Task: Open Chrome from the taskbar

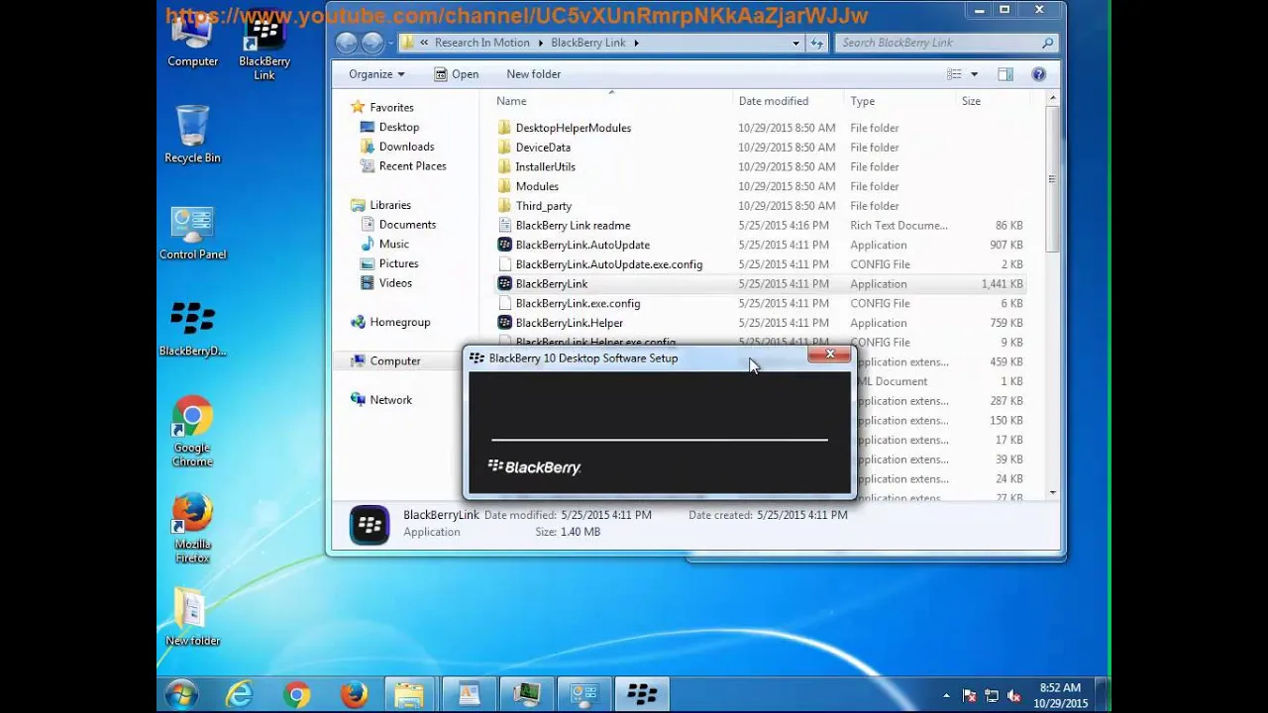Action: coord(296,695)
